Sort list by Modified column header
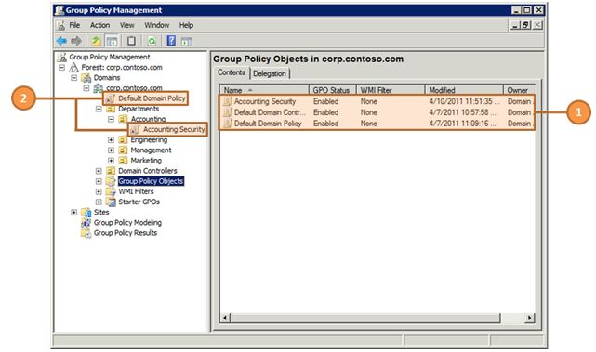 coord(464,90)
